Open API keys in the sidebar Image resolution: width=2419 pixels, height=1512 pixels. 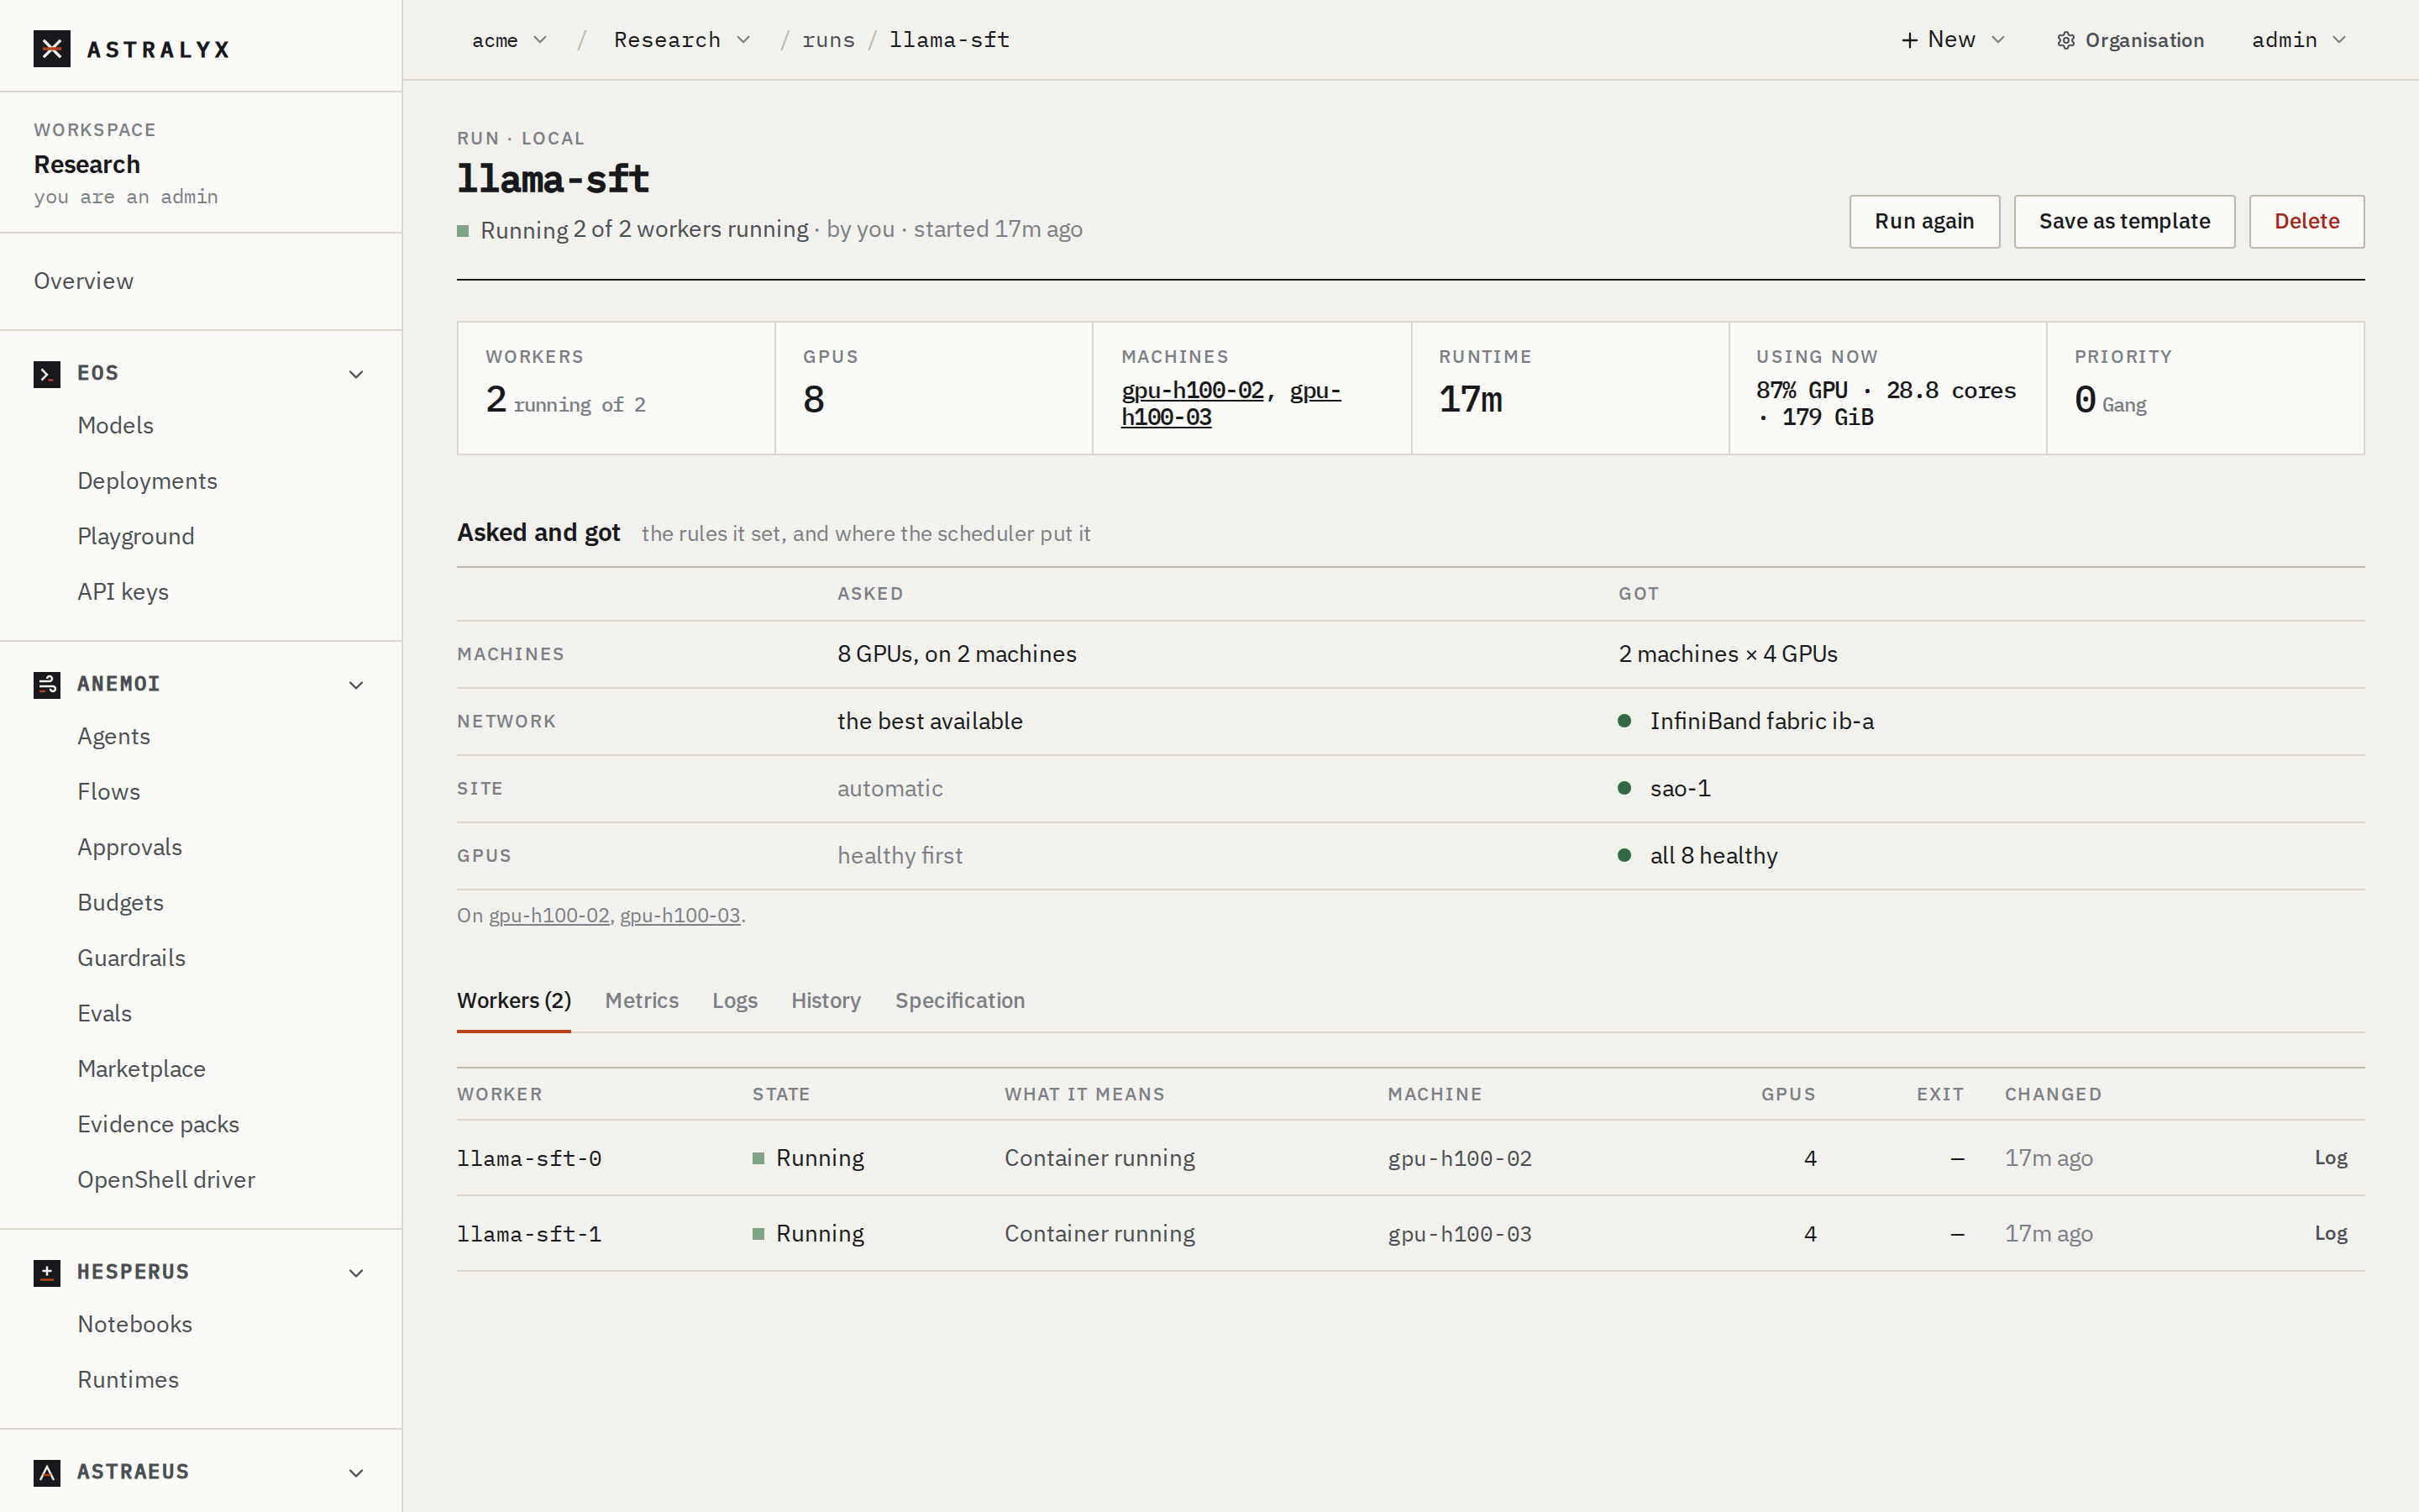point(123,592)
